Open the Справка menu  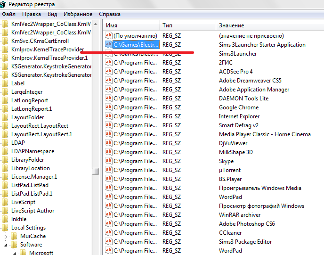tap(110, 14)
